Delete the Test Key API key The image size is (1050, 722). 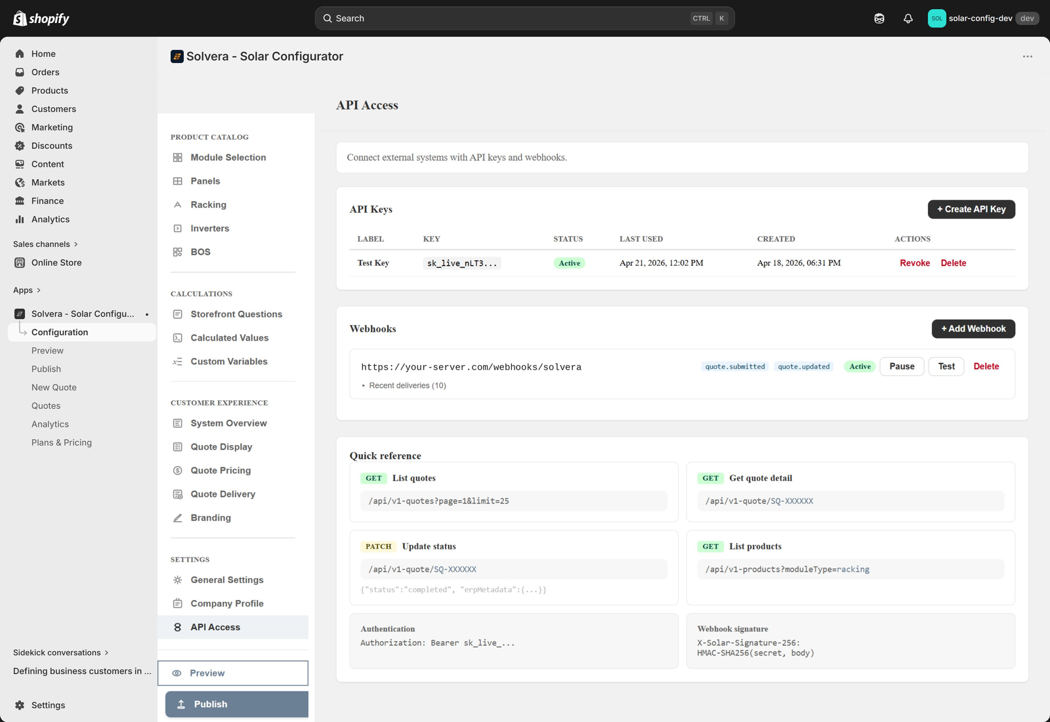[x=954, y=263]
